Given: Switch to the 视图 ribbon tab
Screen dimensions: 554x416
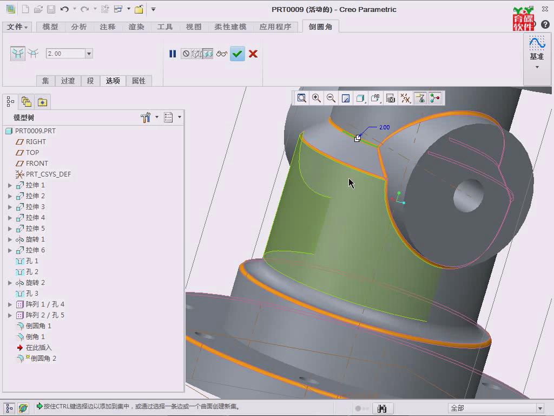Looking at the screenshot, I should click(193, 27).
